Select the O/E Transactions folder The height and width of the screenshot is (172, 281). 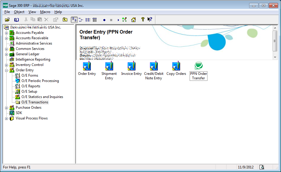pos(35,102)
